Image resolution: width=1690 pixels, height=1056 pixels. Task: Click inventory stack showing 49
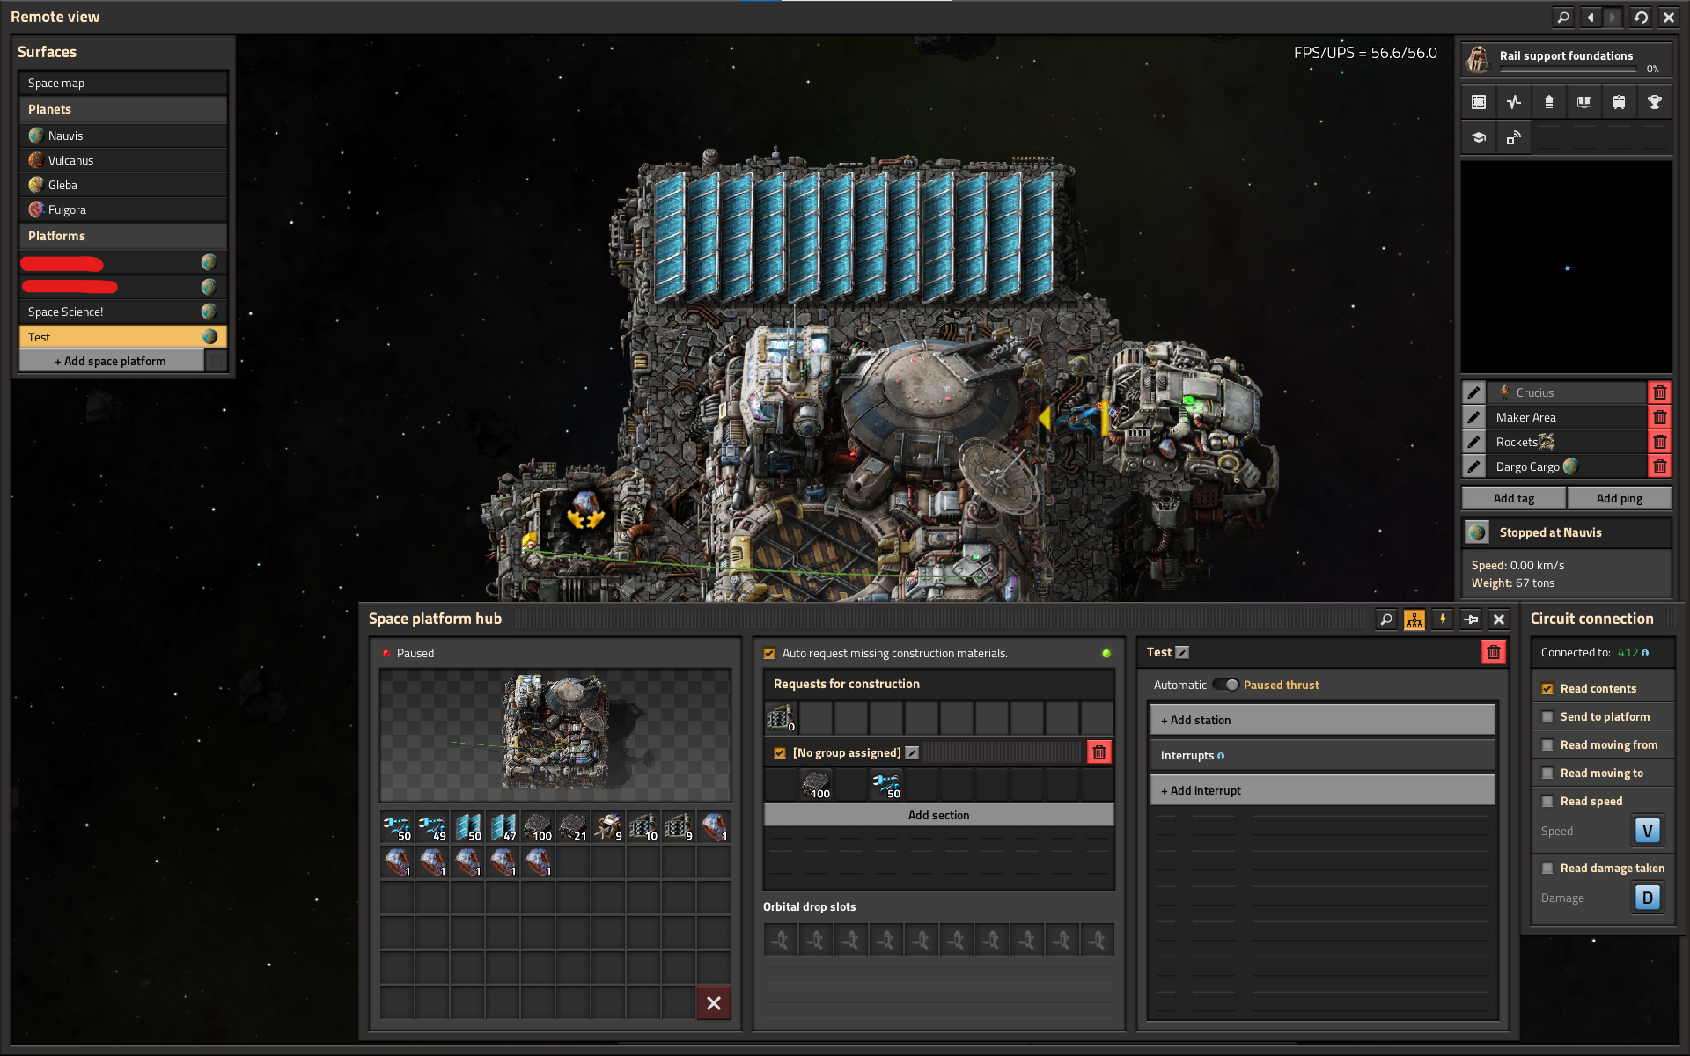(x=432, y=827)
